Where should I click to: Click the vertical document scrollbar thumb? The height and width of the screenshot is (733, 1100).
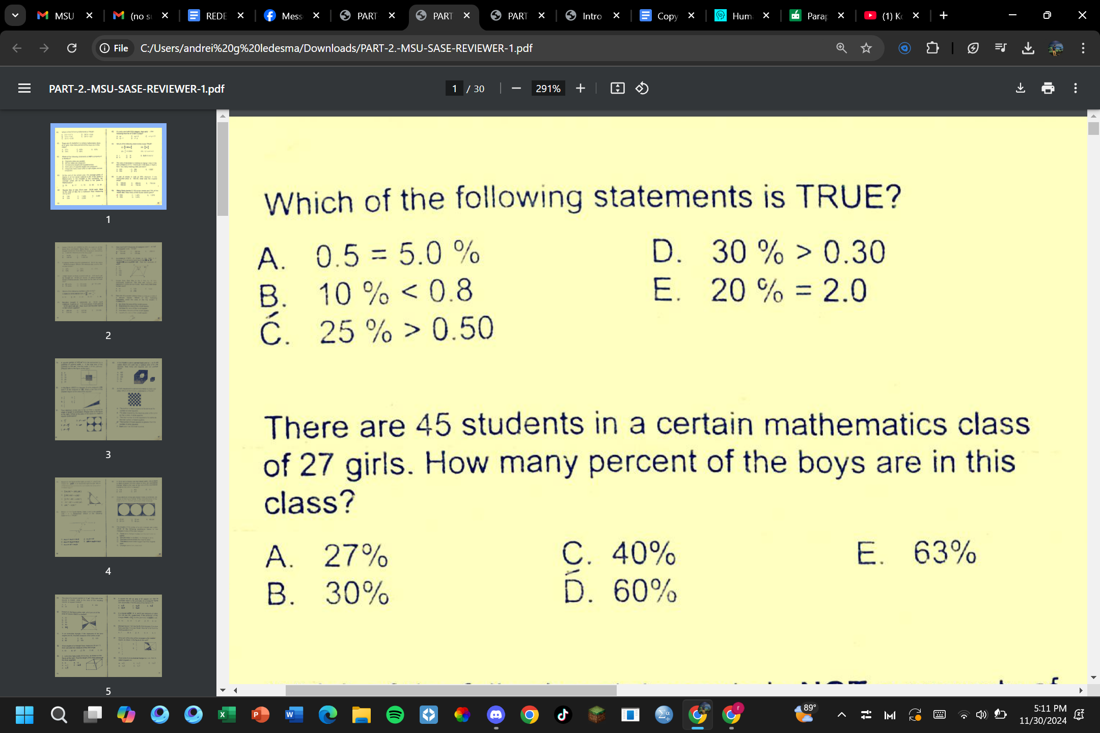pyautogui.click(x=1093, y=128)
